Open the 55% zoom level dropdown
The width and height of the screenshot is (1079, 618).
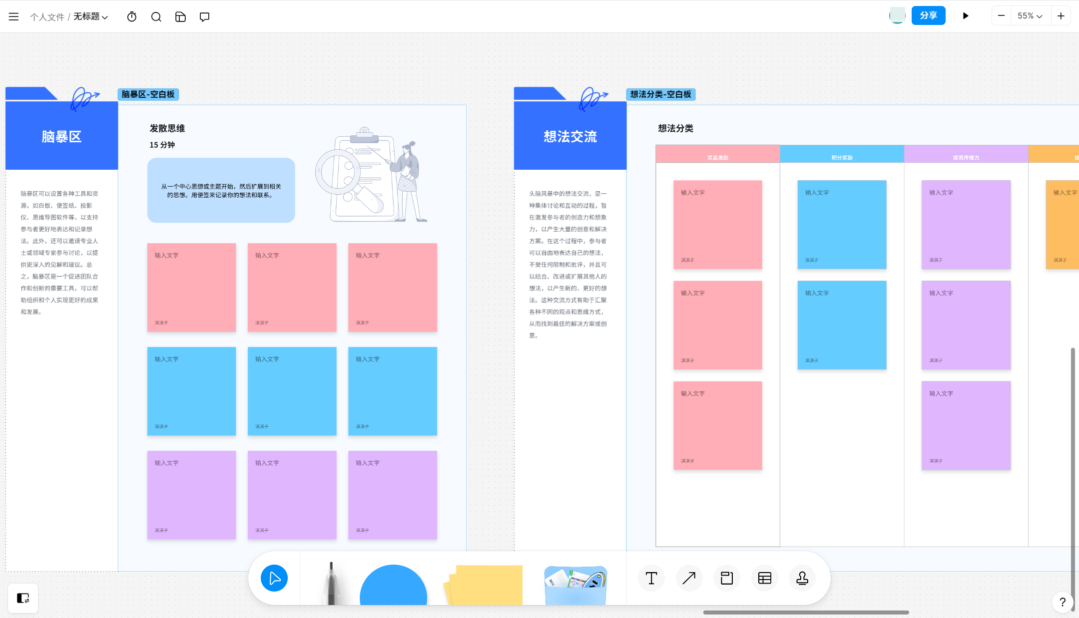pyautogui.click(x=1030, y=15)
